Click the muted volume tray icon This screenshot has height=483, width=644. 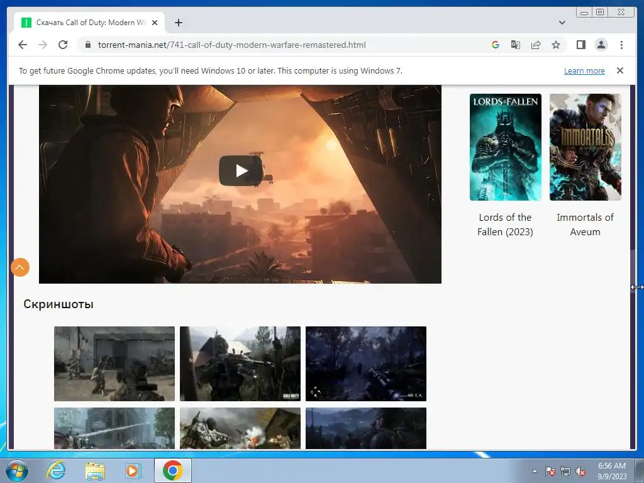point(580,471)
